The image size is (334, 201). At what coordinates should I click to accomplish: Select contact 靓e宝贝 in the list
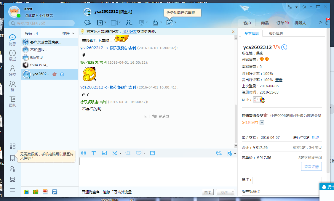coord(49,57)
